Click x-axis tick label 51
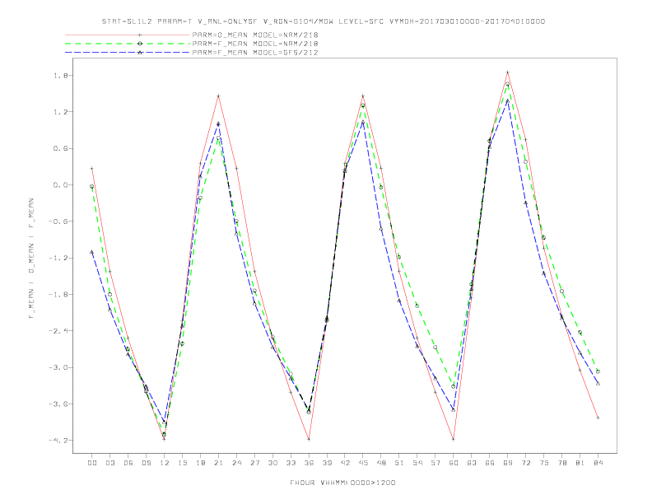The image size is (652, 504). tap(399, 463)
